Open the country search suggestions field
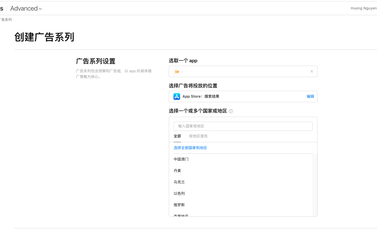The width and height of the screenshot is (377, 233). pyautogui.click(x=243, y=126)
